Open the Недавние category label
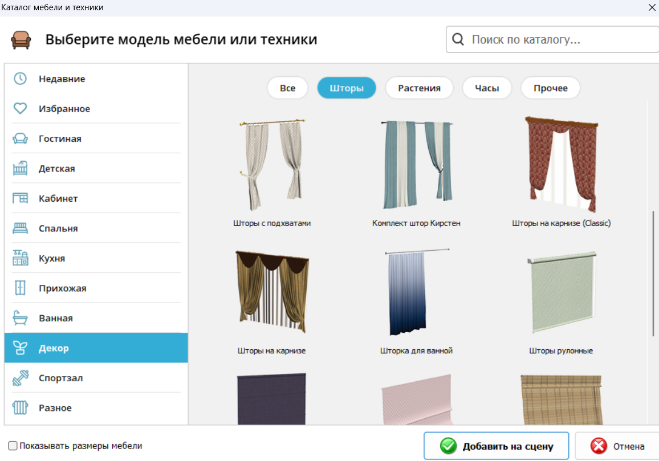The image size is (659, 461). pyautogui.click(x=62, y=79)
